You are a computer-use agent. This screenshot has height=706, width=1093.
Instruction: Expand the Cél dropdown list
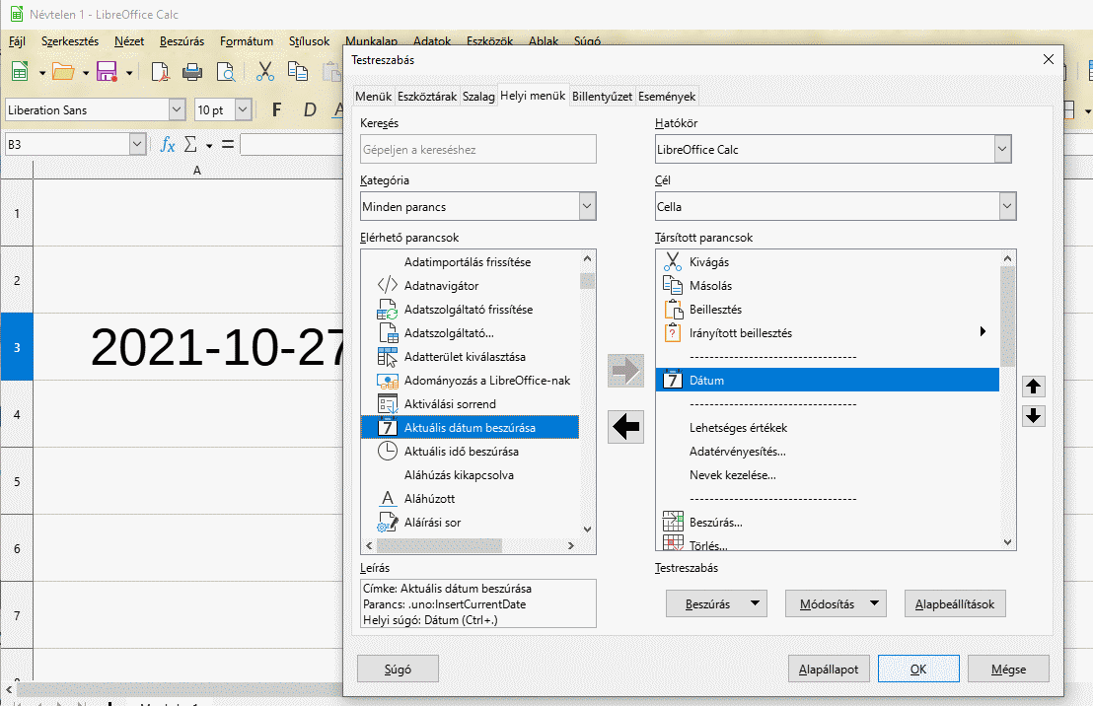[x=1006, y=207]
